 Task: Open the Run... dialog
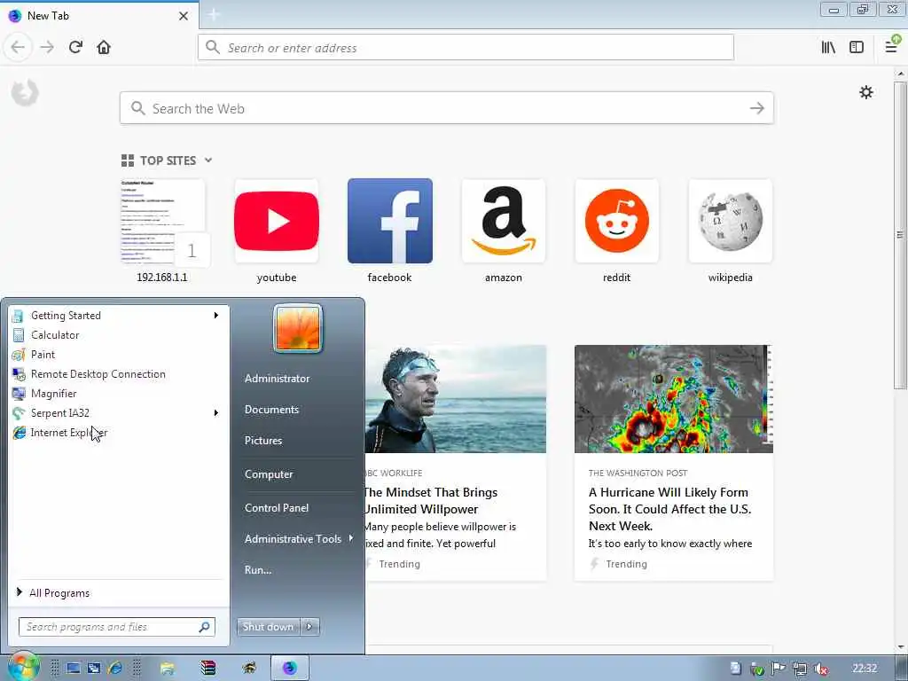(x=258, y=570)
